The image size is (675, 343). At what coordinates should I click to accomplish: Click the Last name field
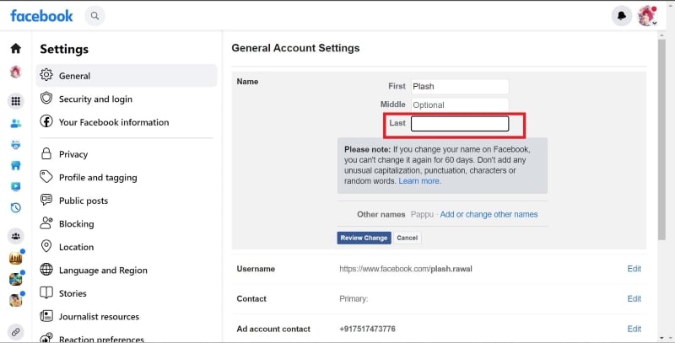pyautogui.click(x=460, y=123)
